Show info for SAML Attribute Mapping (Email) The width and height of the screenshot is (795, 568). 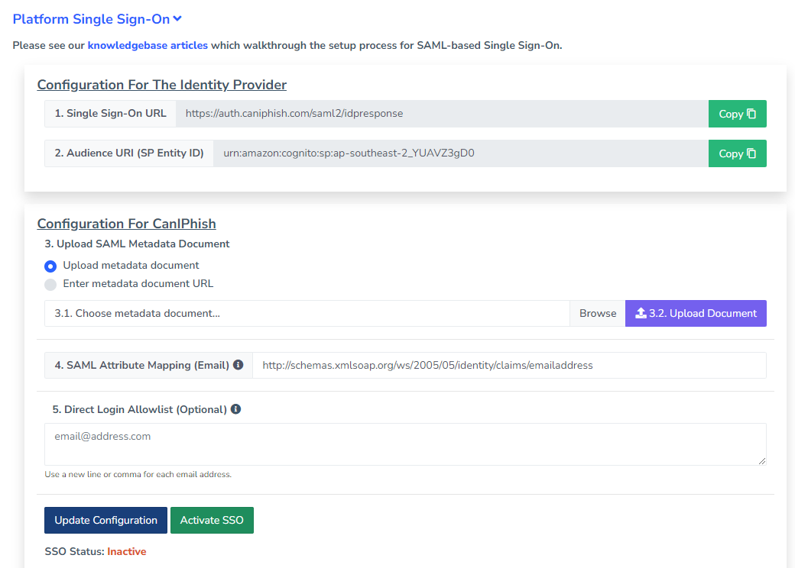coord(238,364)
